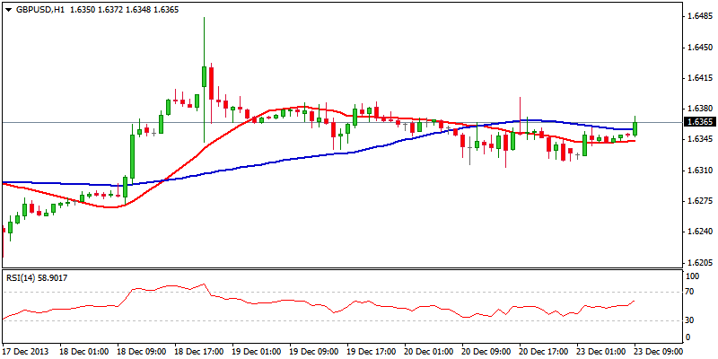
Task: Click RSI scale label 0
Action: coord(689,338)
